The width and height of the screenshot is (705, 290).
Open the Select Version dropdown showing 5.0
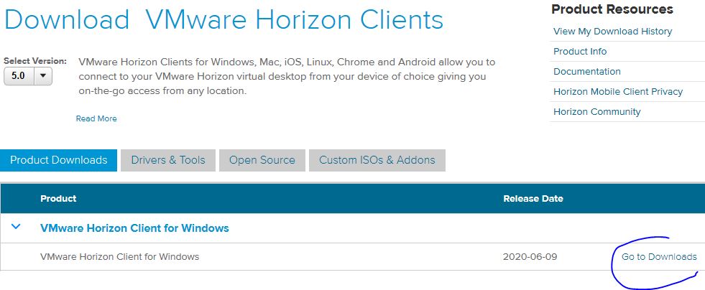[x=28, y=76]
